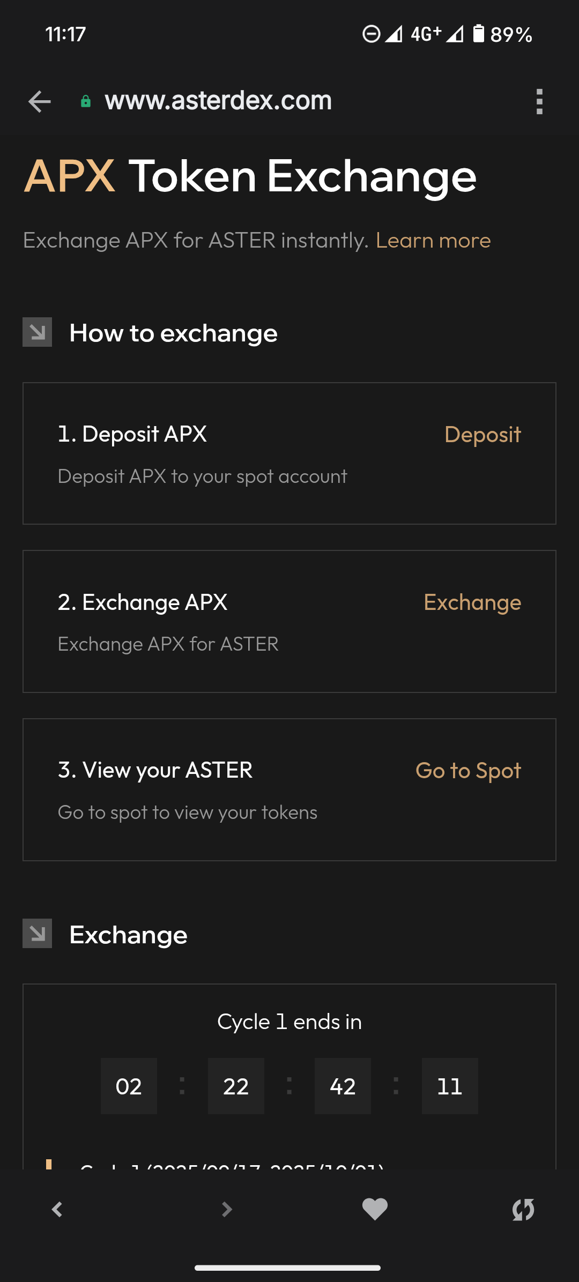Screen dimensions: 579x1282
Task: Open the three-dot browser menu
Action: [x=539, y=101]
